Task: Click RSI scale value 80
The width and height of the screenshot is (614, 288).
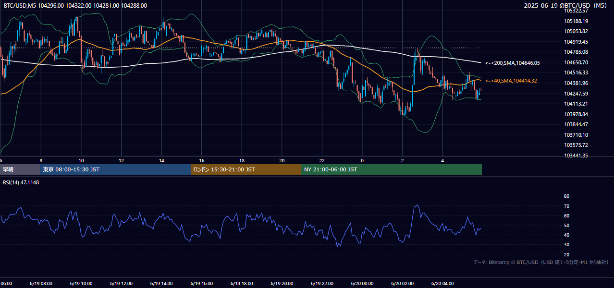Action: (566, 196)
